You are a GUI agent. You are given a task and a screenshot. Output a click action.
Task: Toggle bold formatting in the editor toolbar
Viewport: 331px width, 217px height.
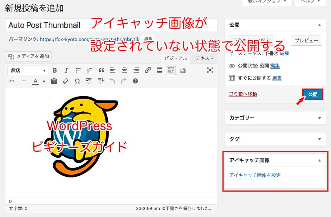click(55, 70)
